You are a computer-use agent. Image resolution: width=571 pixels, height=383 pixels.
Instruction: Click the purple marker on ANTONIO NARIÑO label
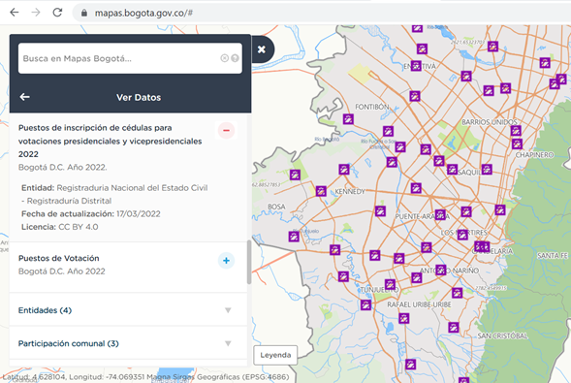point(441,270)
